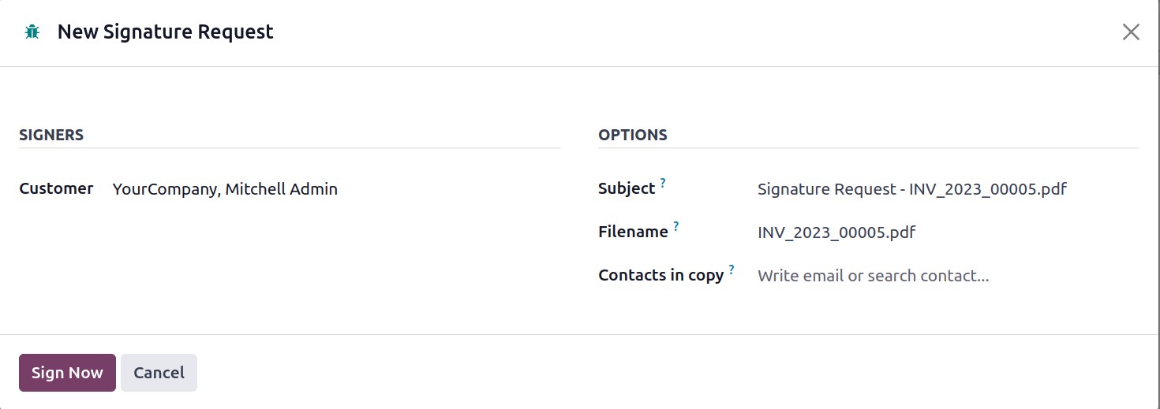Select the OPTIONS section heading
This screenshot has height=409, width=1160.
coord(633,135)
